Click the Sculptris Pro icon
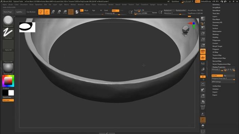 click(77, 12)
